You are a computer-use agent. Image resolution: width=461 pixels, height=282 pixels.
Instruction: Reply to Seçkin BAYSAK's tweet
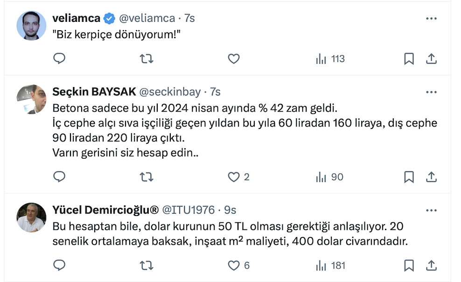coord(59,177)
